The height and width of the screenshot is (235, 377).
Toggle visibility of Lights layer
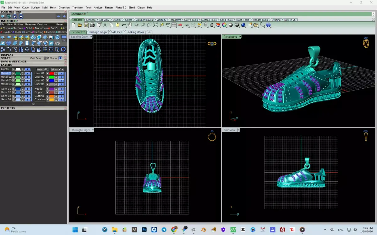click(x=27, y=70)
